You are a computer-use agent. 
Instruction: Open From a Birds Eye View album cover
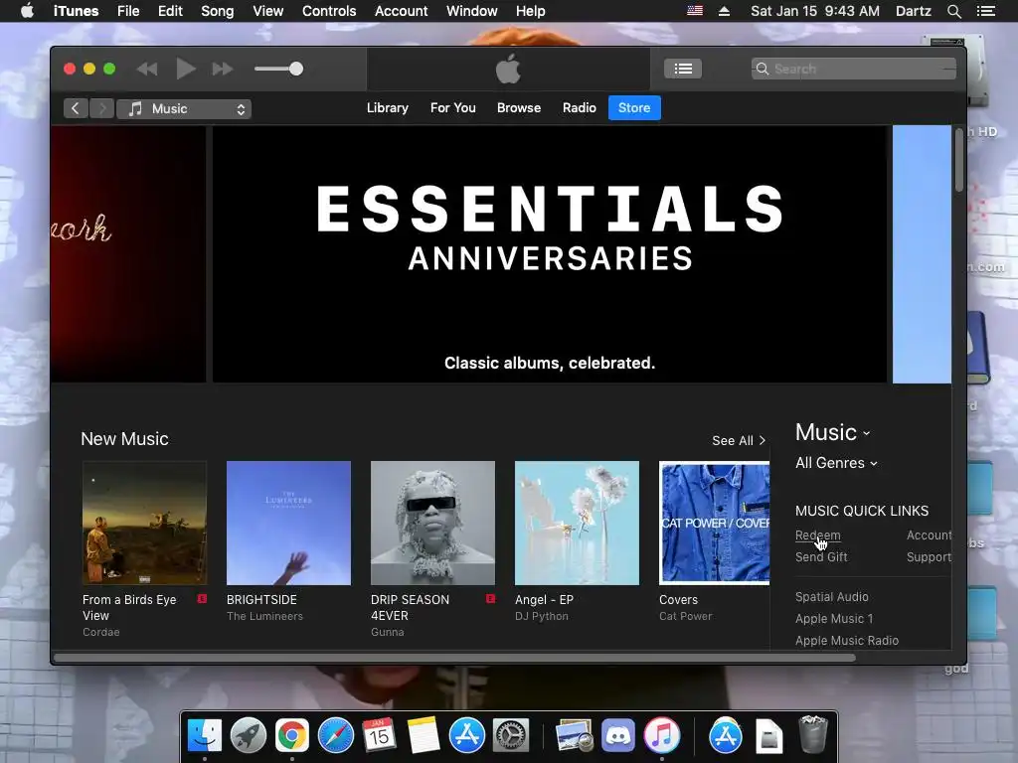point(145,523)
